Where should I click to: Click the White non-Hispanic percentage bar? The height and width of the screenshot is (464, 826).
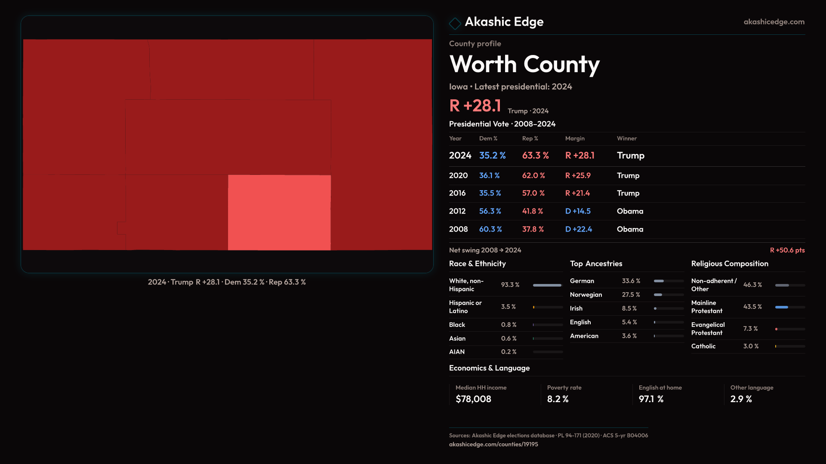click(547, 285)
